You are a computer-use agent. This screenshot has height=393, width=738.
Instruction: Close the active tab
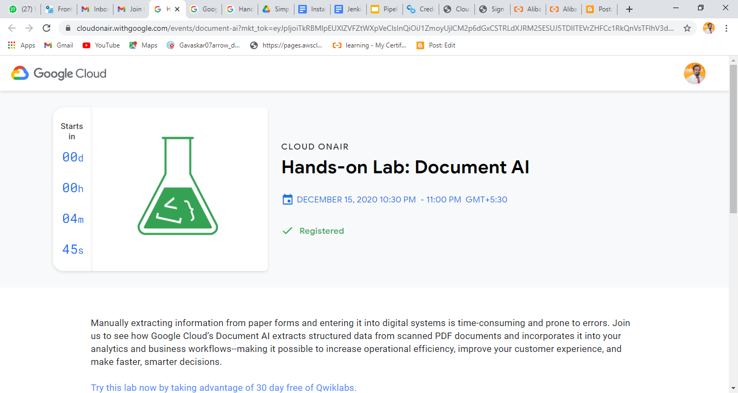pos(177,9)
